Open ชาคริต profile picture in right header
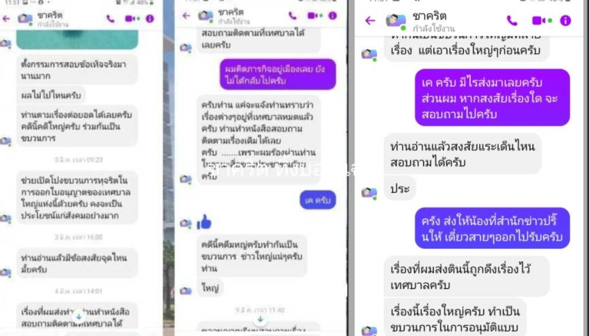The width and height of the screenshot is (589, 336). coord(396,21)
